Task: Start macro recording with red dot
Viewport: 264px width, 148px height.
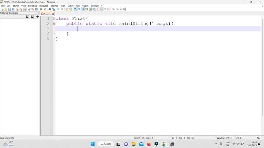Action: click(x=110, y=9)
